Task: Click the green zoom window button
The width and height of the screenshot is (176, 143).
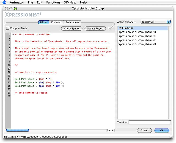Action: point(15,9)
